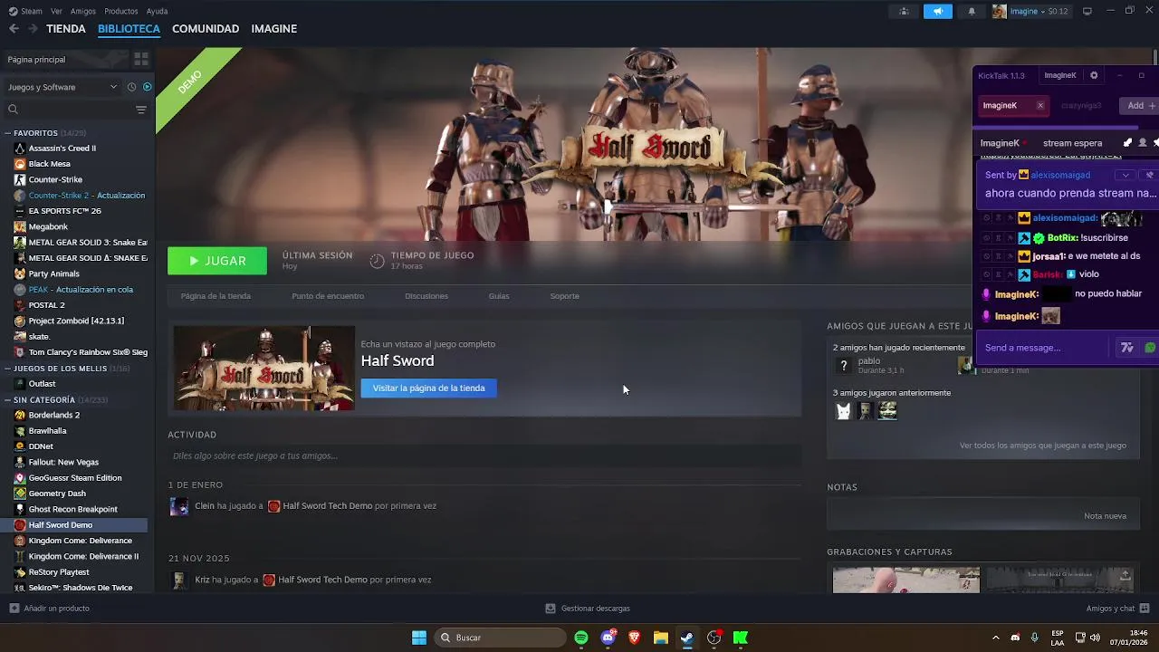Click Nota nueva in notes section
Screen dimensions: 1159x652
pos(1106,516)
